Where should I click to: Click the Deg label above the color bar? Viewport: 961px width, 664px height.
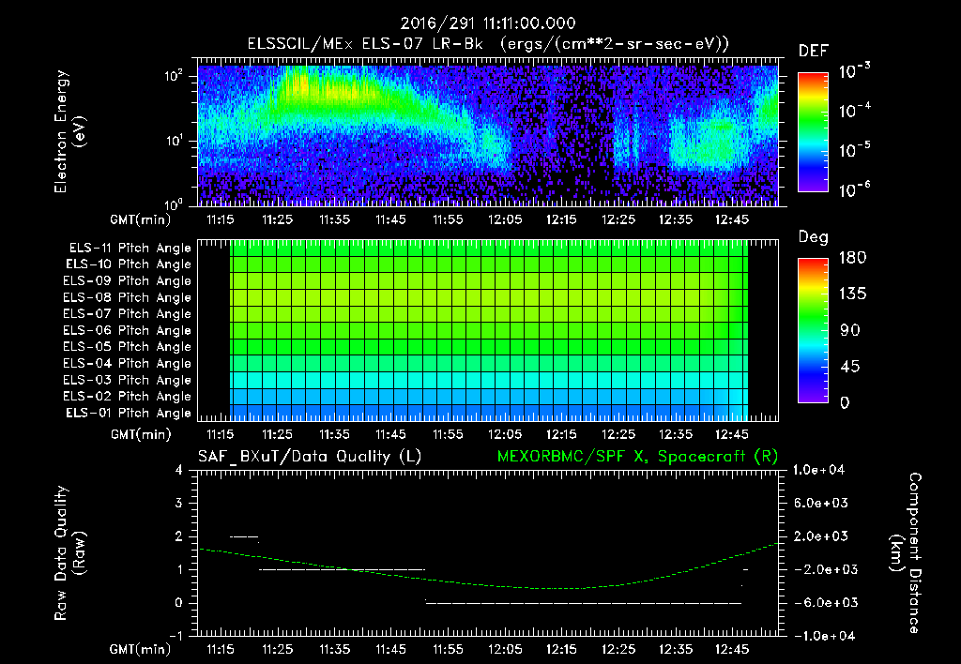[814, 237]
